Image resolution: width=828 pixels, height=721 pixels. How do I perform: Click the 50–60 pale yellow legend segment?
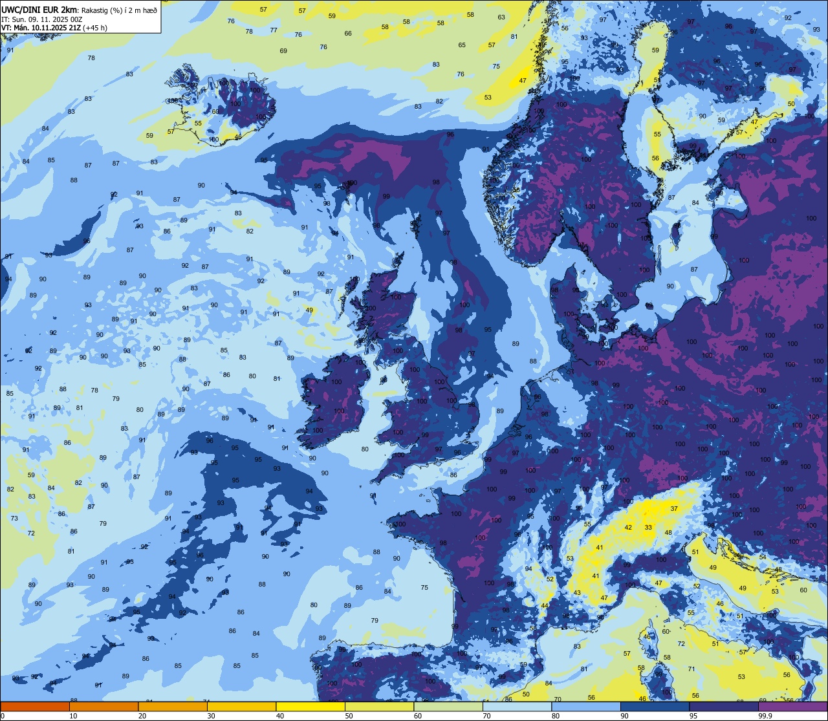[379, 707]
